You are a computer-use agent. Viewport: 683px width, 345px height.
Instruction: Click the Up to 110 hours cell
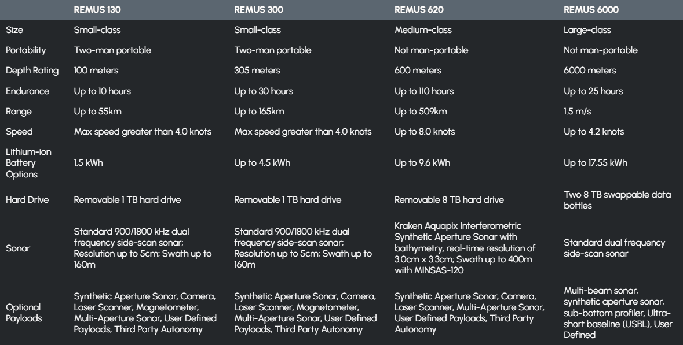click(424, 91)
